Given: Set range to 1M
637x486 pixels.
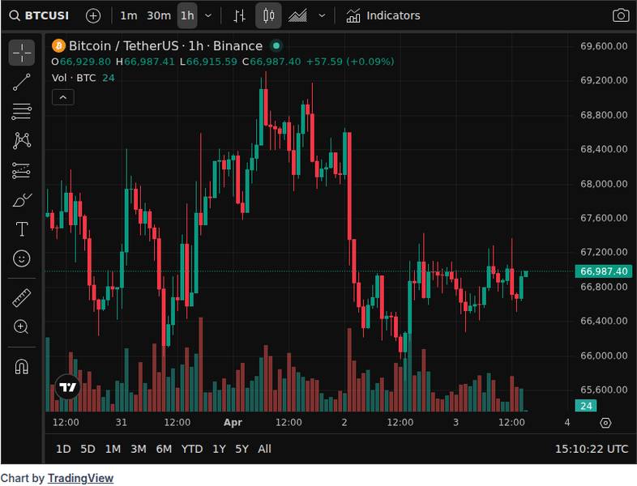Looking at the screenshot, I should pyautogui.click(x=113, y=449).
